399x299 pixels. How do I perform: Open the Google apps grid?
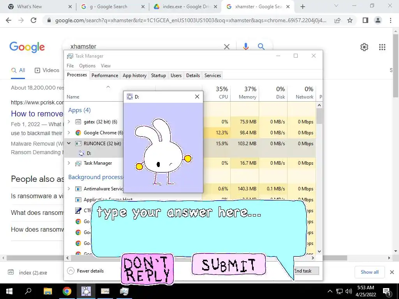click(x=382, y=47)
